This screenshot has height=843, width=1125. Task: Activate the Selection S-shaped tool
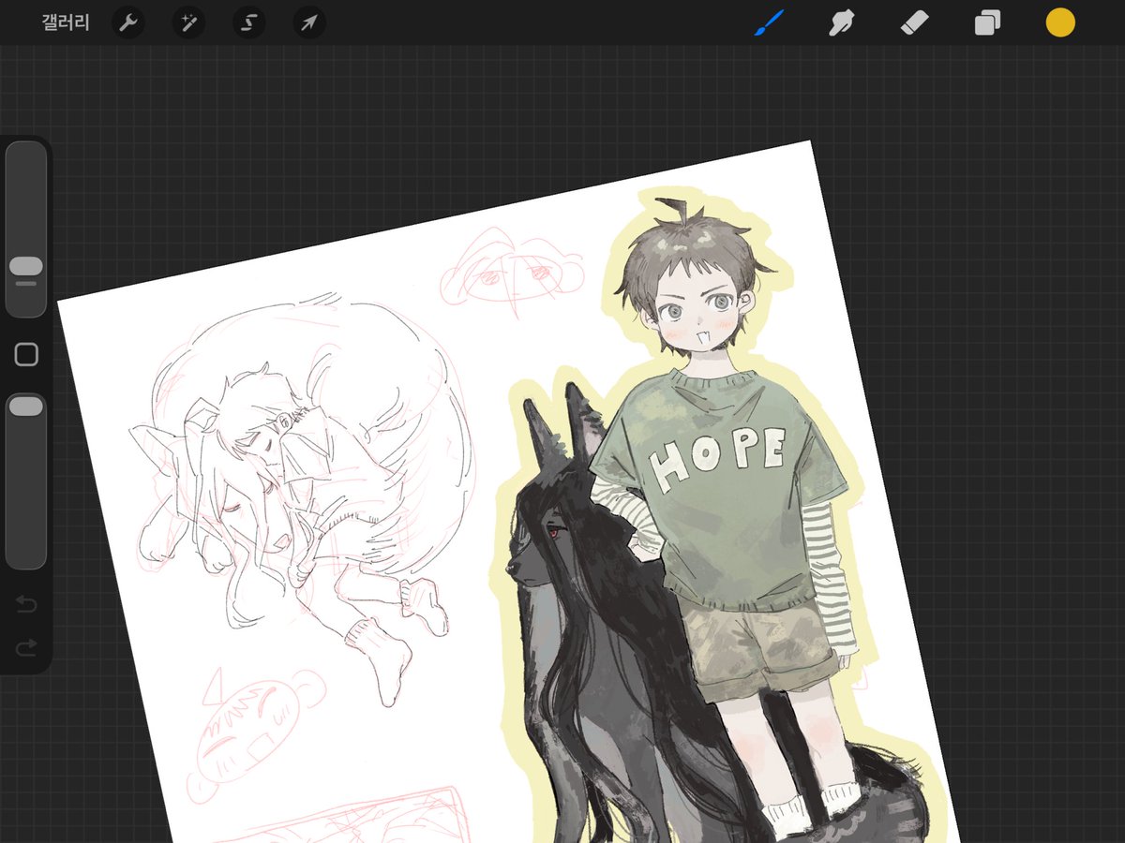(x=249, y=22)
